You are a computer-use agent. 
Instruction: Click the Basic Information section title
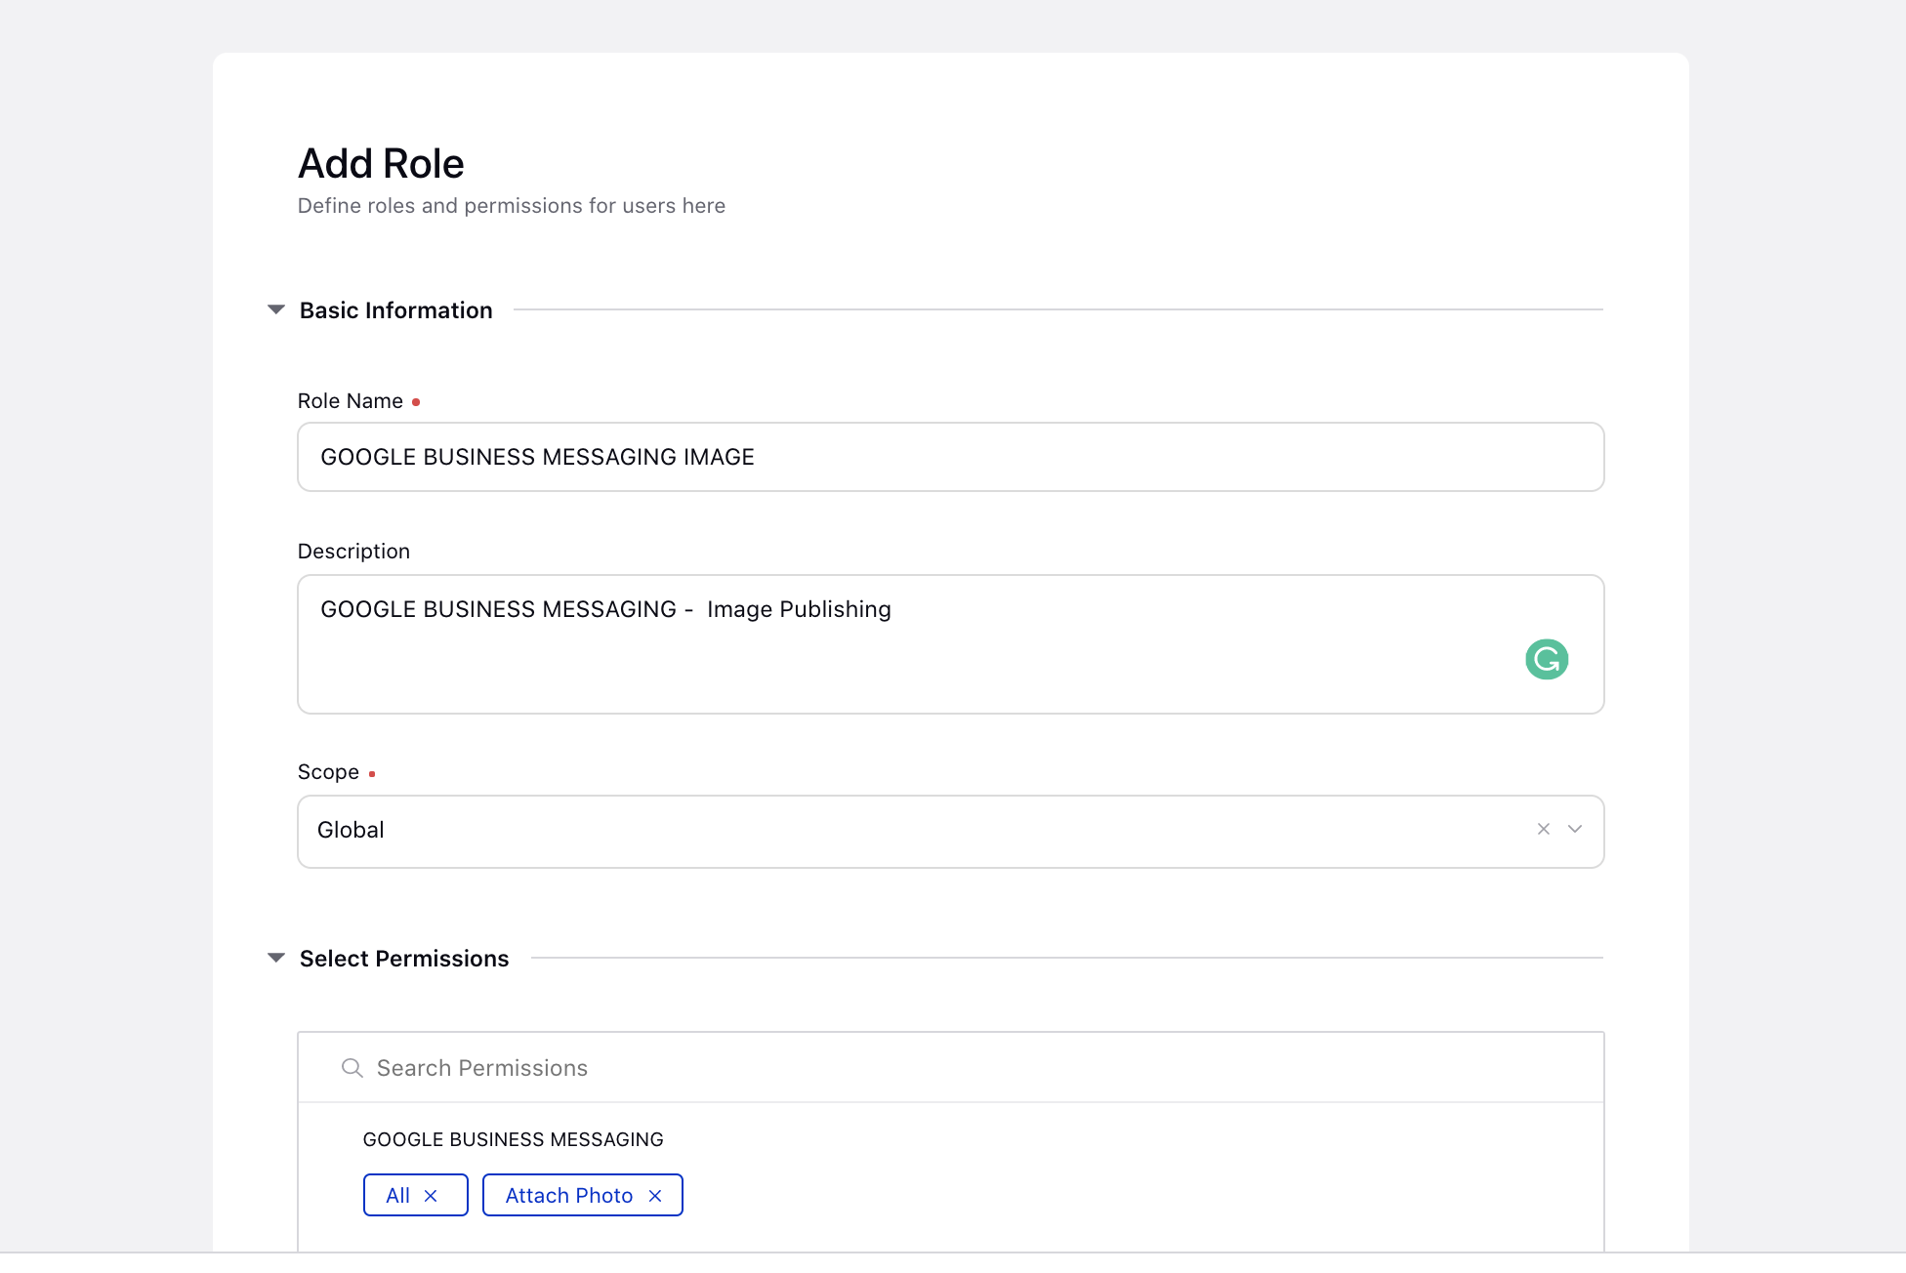point(395,310)
